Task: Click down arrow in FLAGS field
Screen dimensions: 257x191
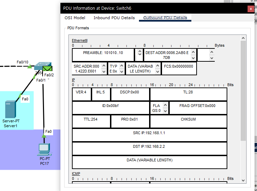Action: point(165,111)
